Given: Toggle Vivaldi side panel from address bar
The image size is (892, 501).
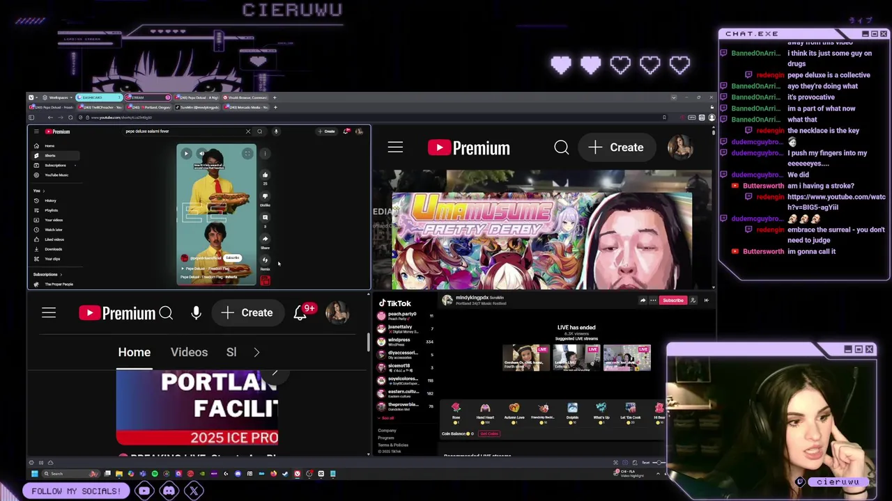Looking at the screenshot, I should pyautogui.click(x=31, y=118).
